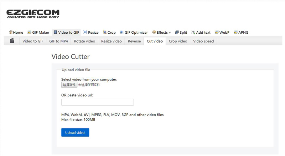Open the Resize video tab
This screenshot has width=285, height=156.
coord(111,41)
